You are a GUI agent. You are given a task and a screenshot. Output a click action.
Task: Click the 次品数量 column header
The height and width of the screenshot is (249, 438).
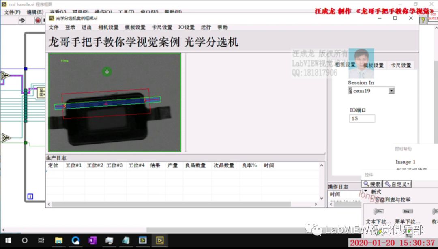[224, 165]
